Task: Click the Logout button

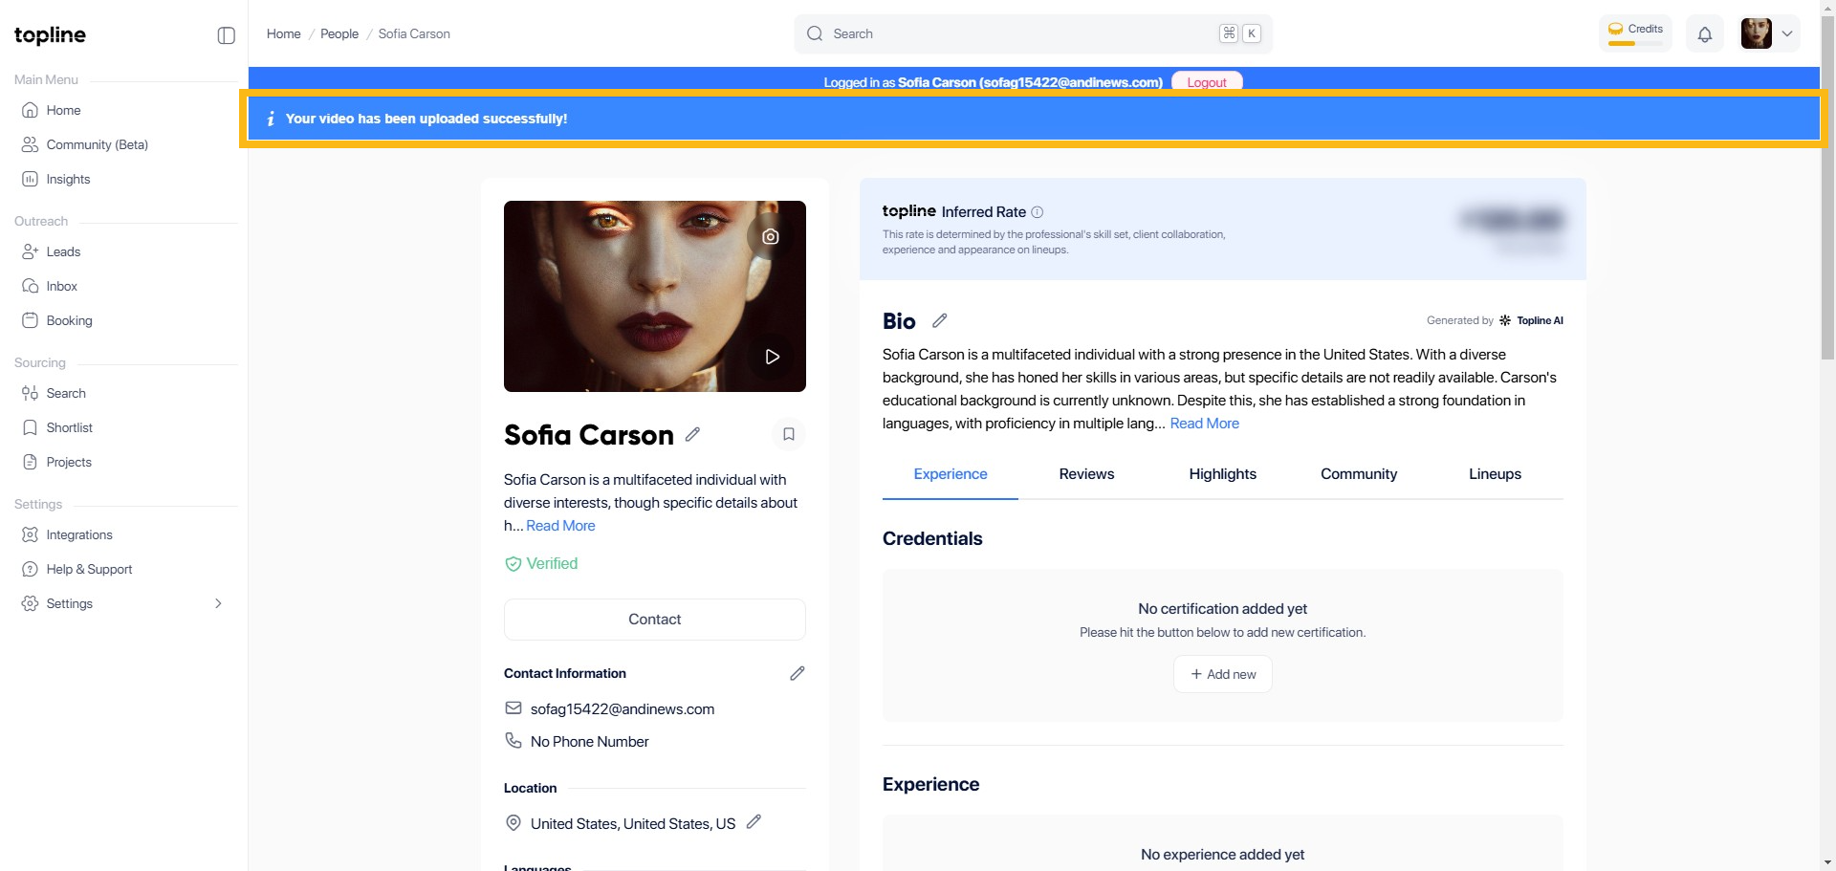Action: pos(1206,82)
